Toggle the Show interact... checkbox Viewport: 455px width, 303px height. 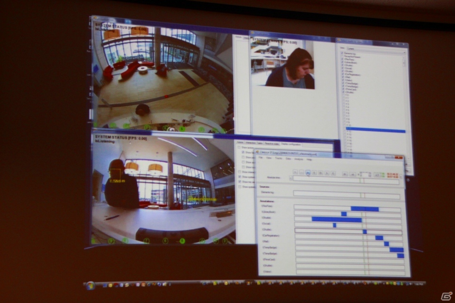tap(239, 172)
